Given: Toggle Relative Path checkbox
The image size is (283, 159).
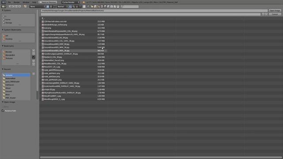Looking at the screenshot, I should click(x=3, y=111).
